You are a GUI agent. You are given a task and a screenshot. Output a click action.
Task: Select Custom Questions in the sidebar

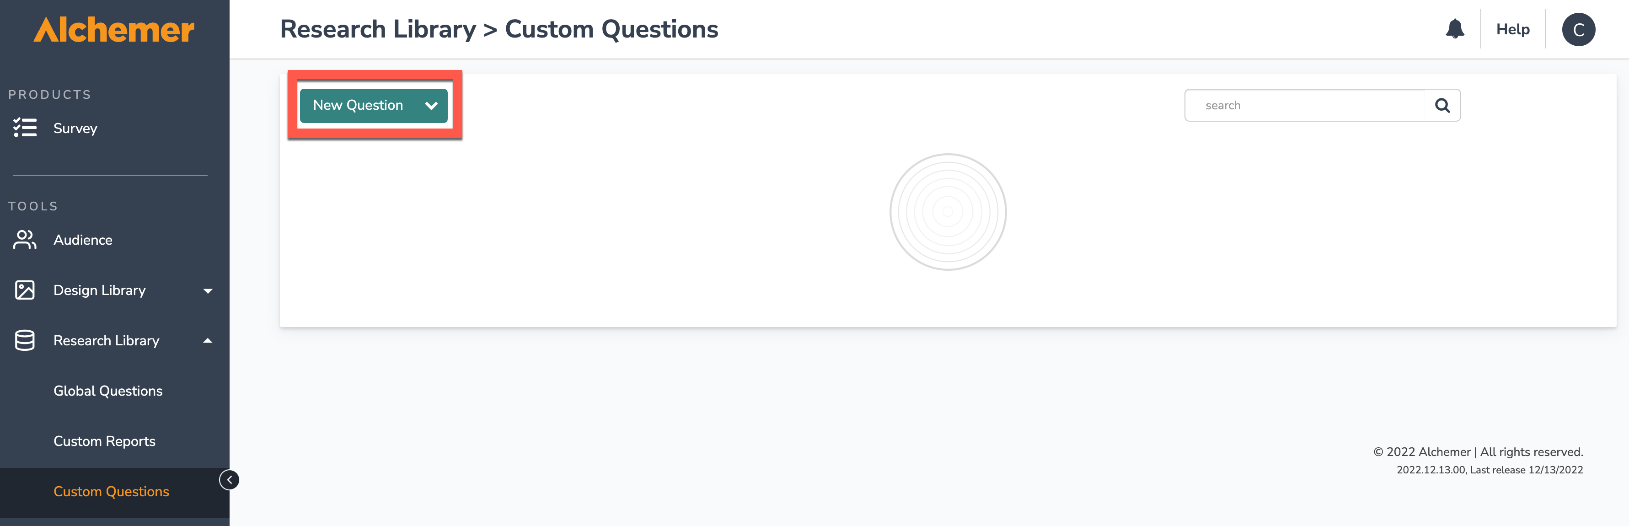pyautogui.click(x=111, y=492)
